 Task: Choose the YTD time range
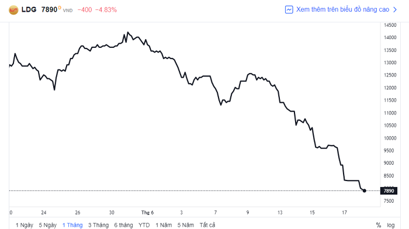click(144, 225)
